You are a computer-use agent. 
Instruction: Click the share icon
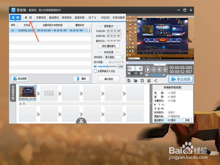(156, 81)
